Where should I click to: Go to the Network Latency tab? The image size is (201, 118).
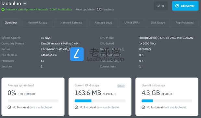click(x=71, y=23)
